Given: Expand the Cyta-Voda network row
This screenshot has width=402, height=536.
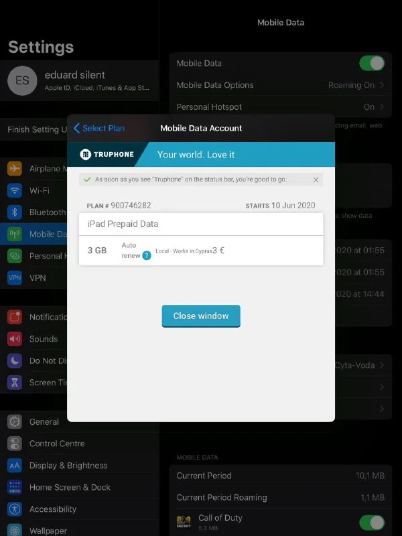Looking at the screenshot, I should 382,365.
